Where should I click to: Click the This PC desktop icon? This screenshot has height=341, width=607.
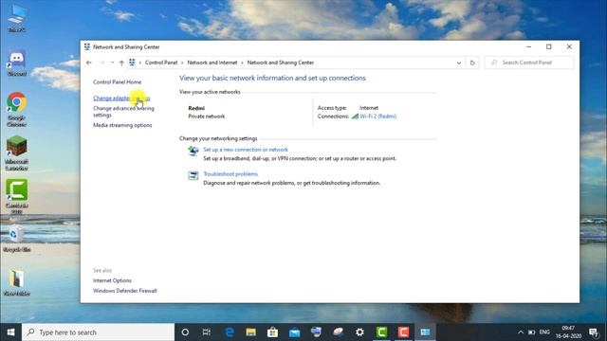(x=17, y=18)
